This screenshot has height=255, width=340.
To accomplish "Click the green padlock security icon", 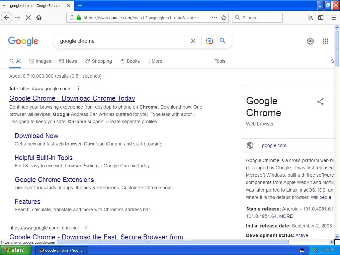I will tap(79, 18).
